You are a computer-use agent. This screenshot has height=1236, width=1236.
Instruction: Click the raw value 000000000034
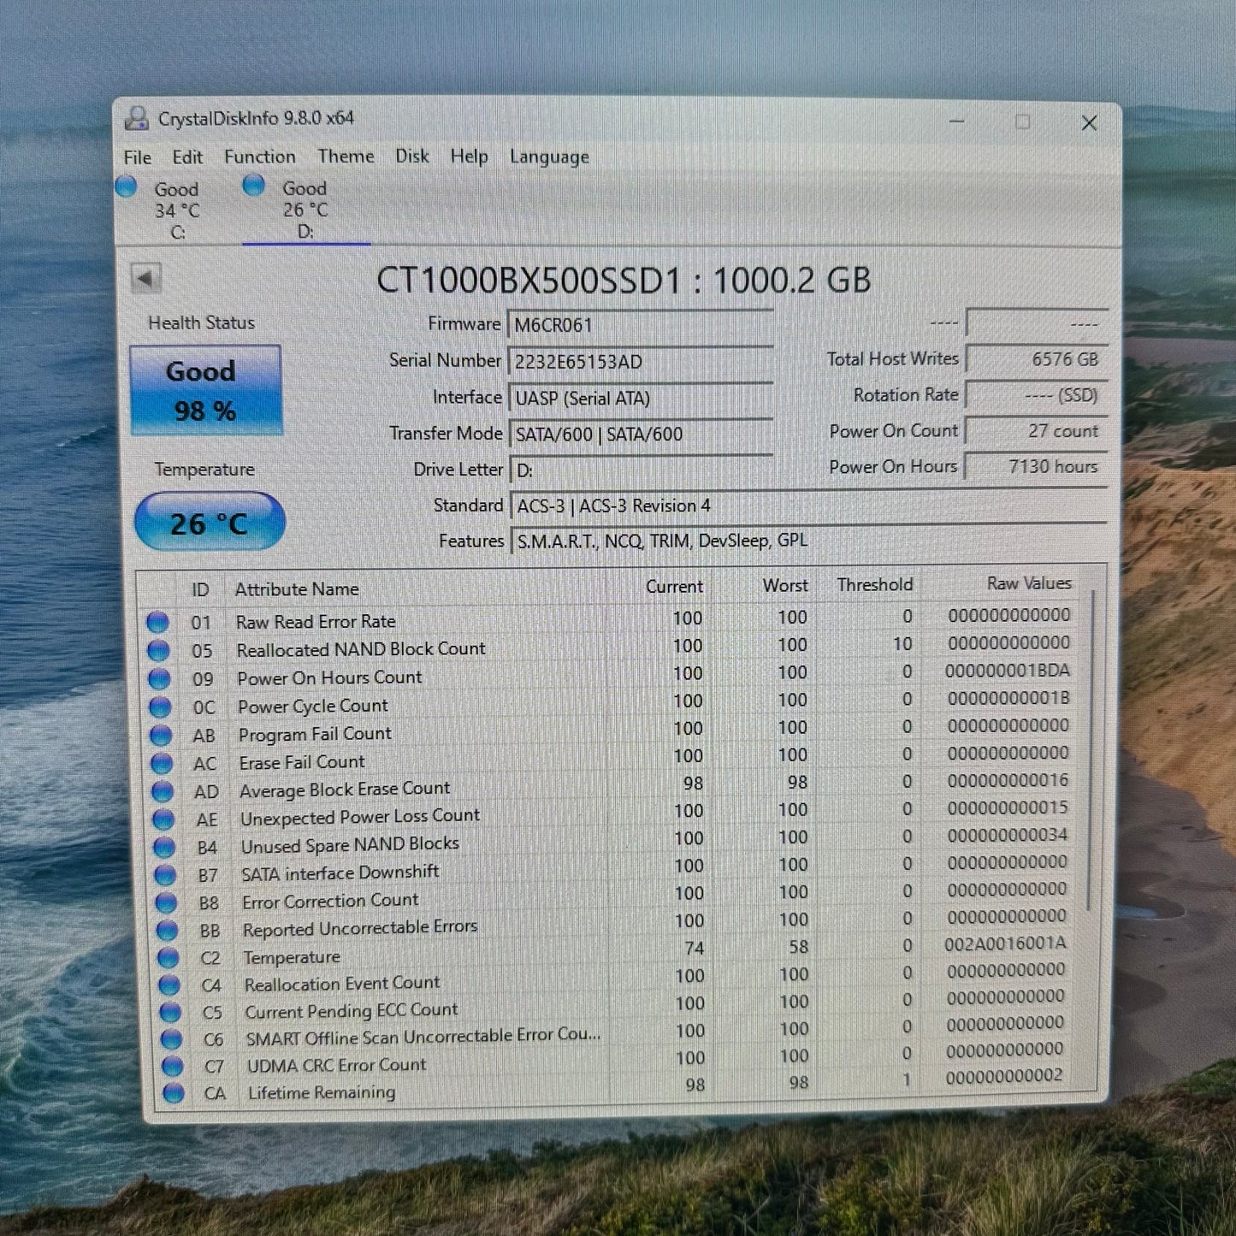click(1008, 835)
